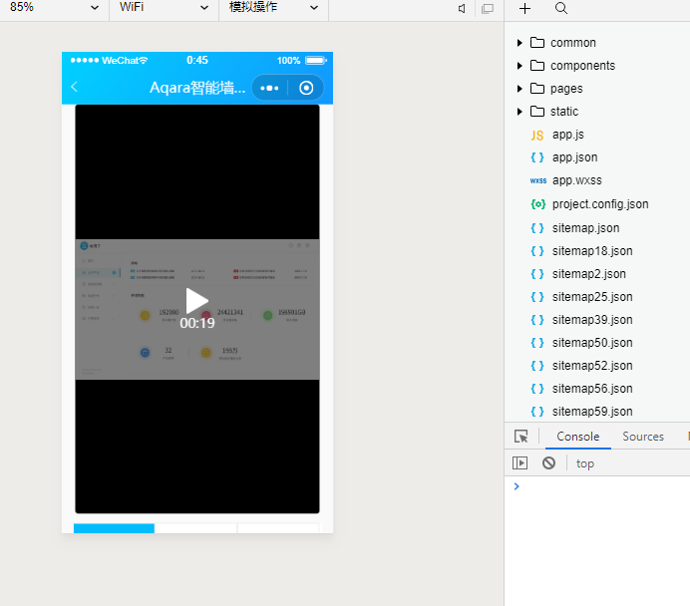Open the mini program three-dot menu
The width and height of the screenshot is (690, 606).
(269, 88)
